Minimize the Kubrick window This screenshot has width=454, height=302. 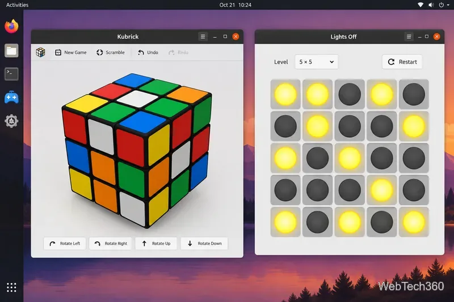(215, 37)
